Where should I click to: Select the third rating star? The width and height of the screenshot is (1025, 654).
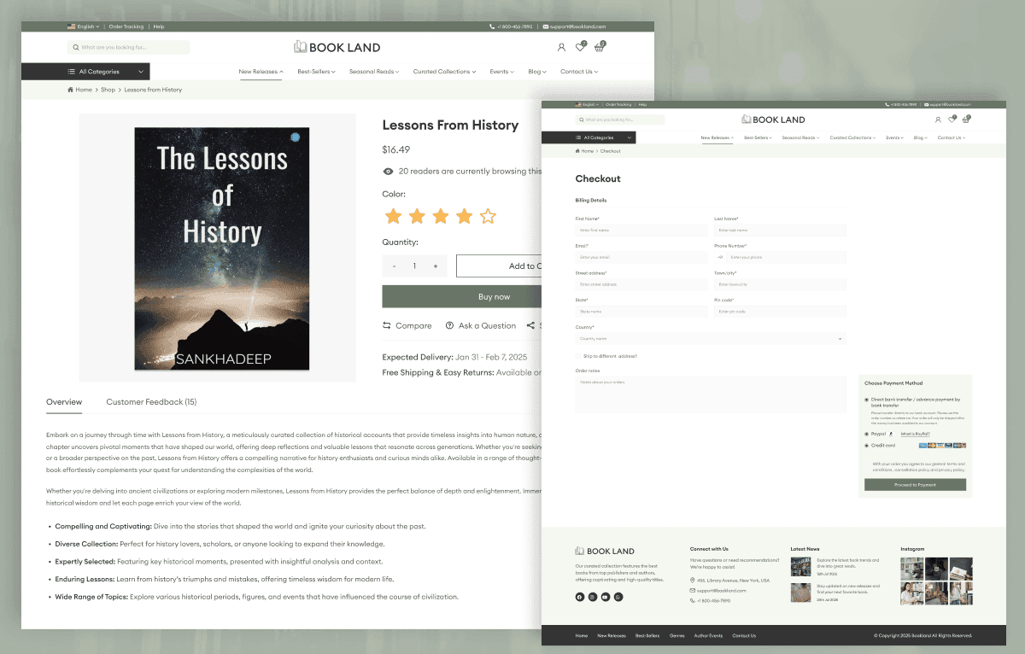tap(441, 216)
